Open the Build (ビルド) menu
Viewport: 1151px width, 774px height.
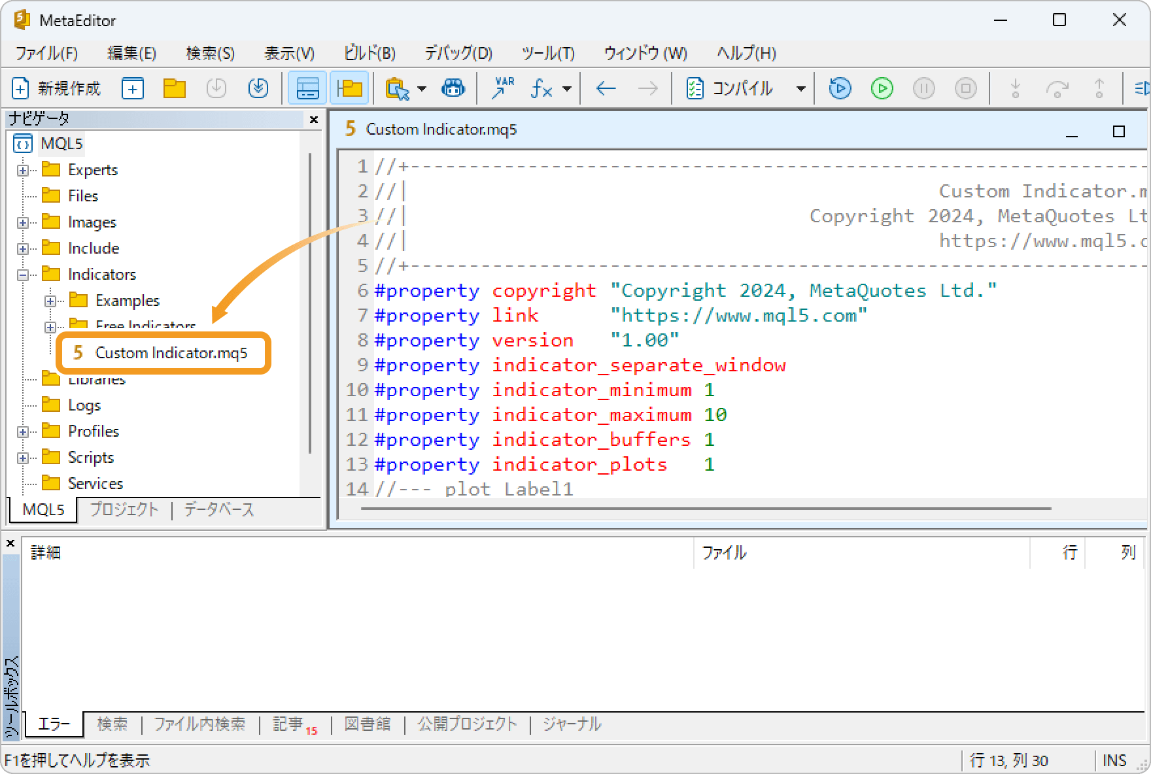tap(369, 53)
